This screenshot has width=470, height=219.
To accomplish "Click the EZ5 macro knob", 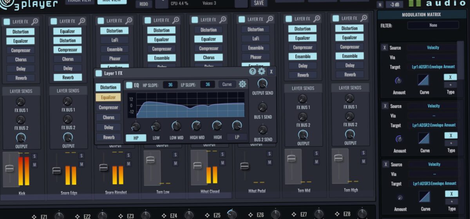I will [232, 214].
